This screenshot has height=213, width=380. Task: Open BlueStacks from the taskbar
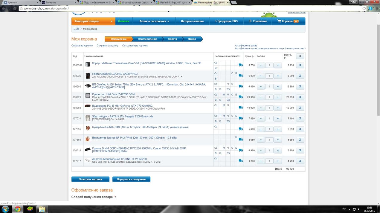coord(30,209)
